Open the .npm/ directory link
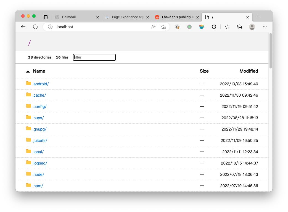Viewport: 288px width, 212px height. [x=38, y=186]
